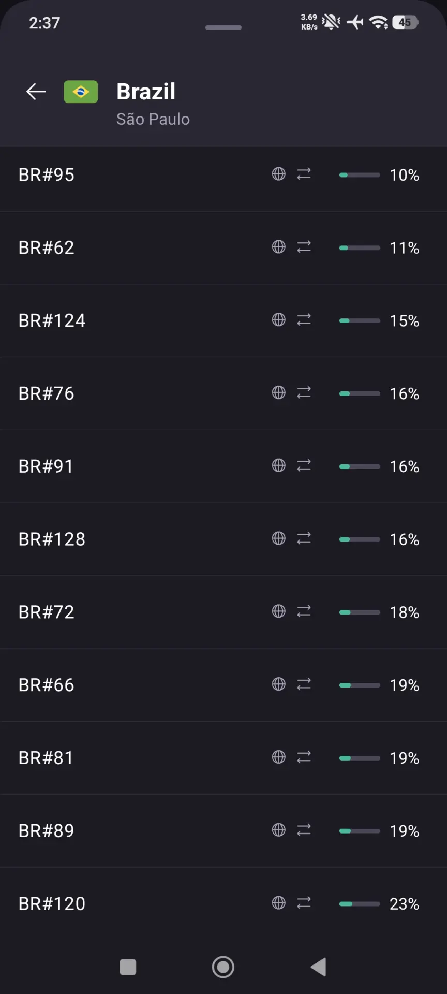447x994 pixels.
Task: Select the BR#95 server
Action: pos(224,175)
